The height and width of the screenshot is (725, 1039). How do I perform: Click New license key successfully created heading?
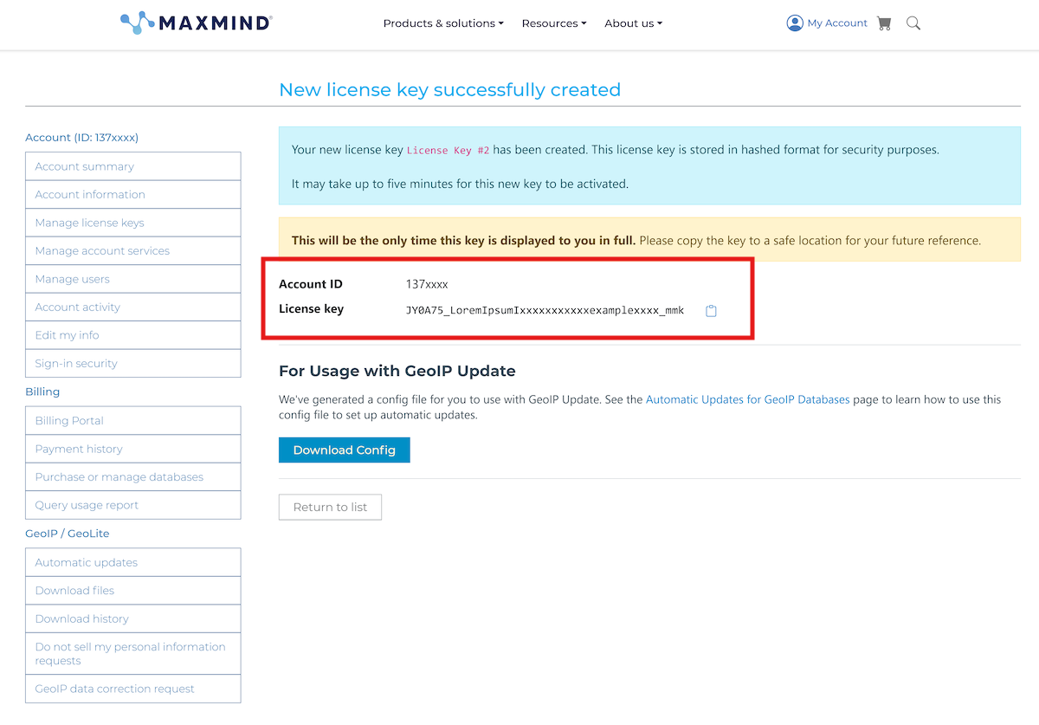point(449,89)
